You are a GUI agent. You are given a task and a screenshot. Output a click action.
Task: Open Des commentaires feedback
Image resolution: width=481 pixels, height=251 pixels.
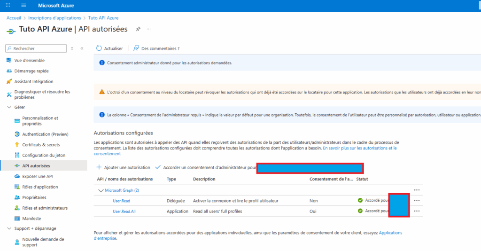pos(156,48)
